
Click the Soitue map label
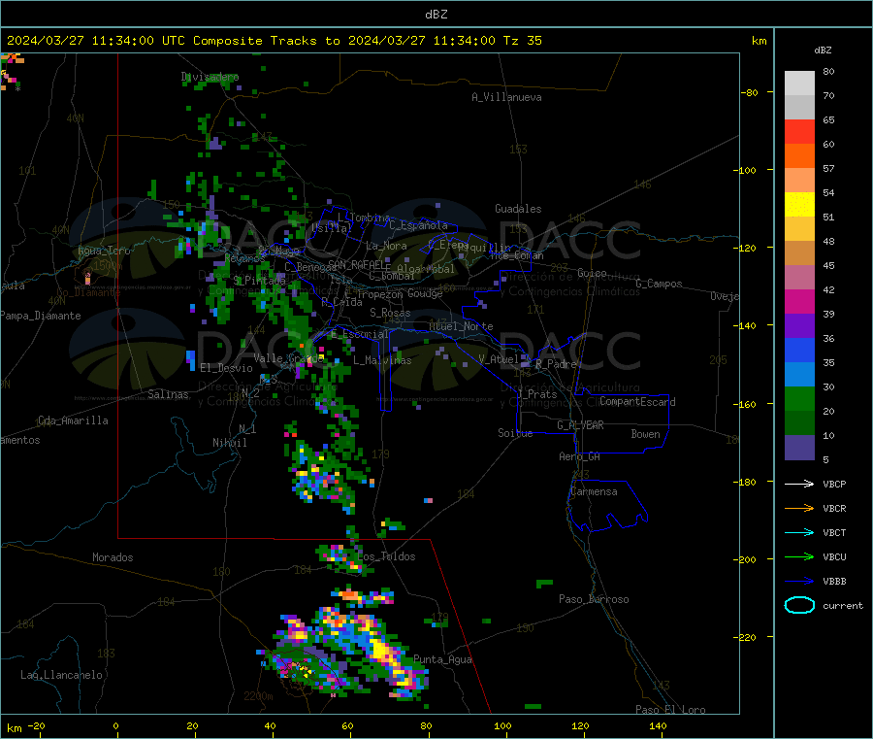[515, 433]
